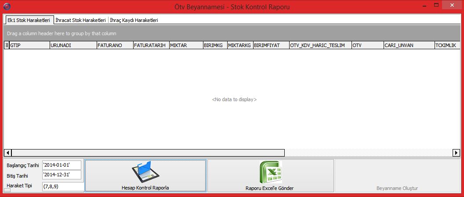Sort by the CARI_UNVAN column header

coord(408,45)
